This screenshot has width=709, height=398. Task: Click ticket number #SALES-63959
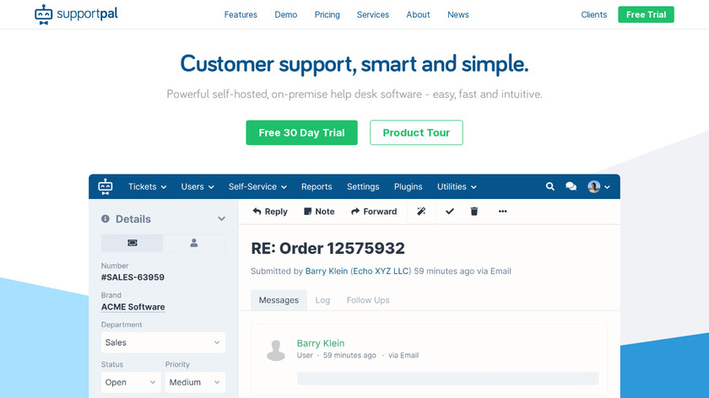point(133,277)
